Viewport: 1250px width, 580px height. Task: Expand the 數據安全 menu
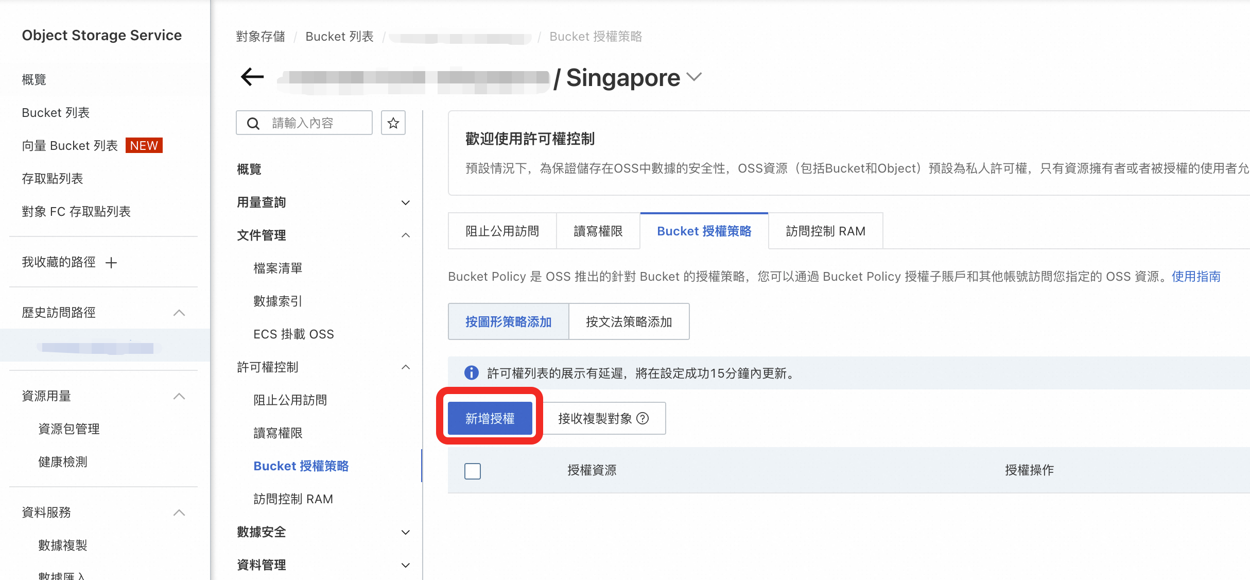[405, 532]
